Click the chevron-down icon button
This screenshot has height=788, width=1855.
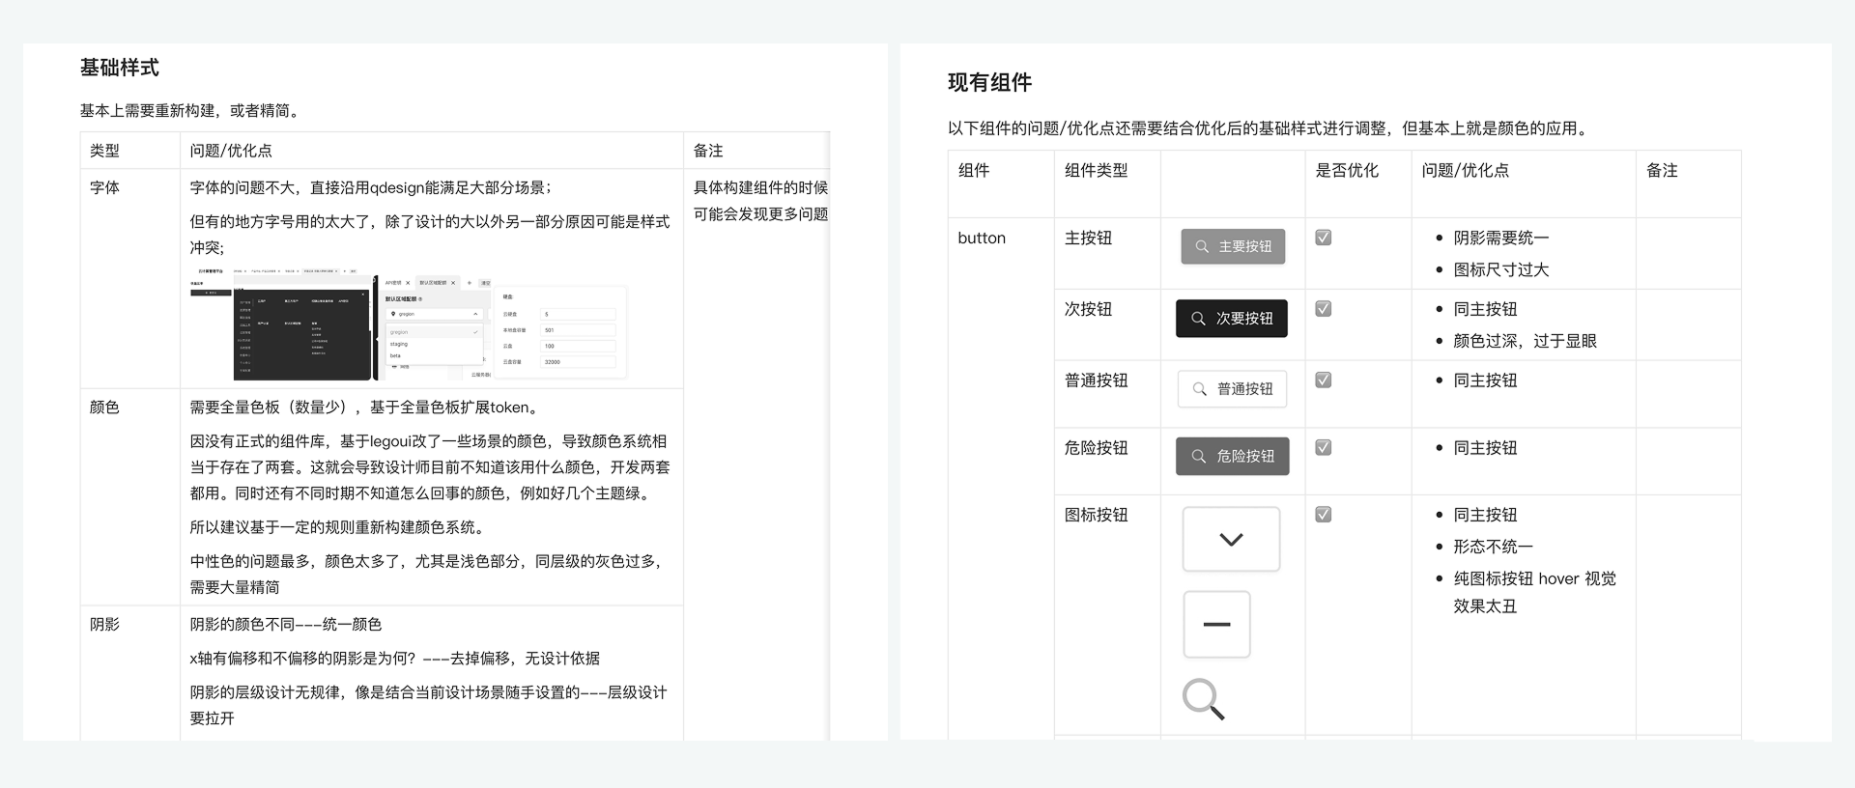coord(1231,540)
